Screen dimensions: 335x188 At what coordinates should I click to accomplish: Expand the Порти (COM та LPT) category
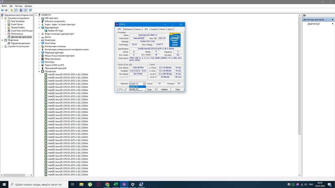tap(39, 65)
